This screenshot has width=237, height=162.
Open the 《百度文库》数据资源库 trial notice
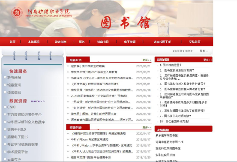[x=95, y=84]
